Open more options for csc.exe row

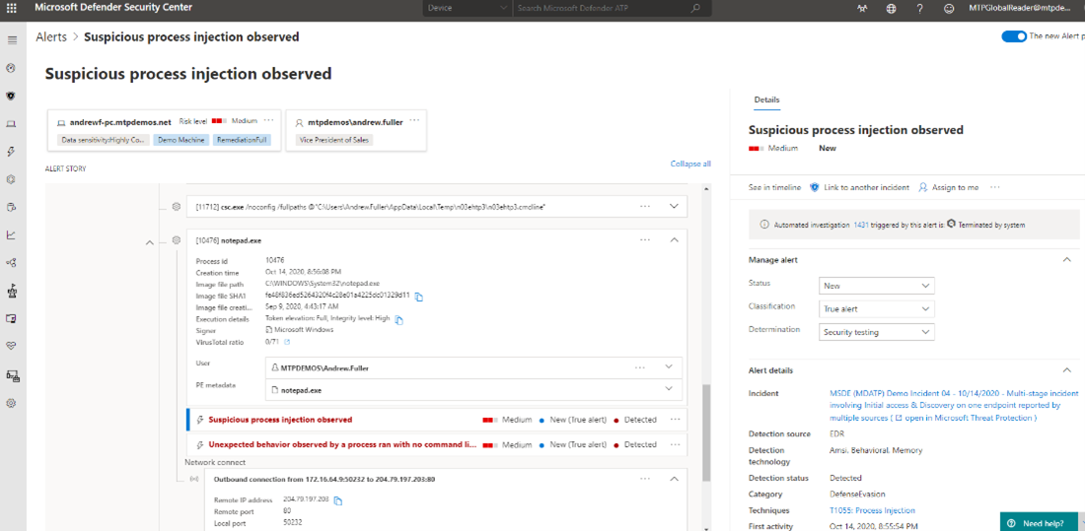point(645,206)
